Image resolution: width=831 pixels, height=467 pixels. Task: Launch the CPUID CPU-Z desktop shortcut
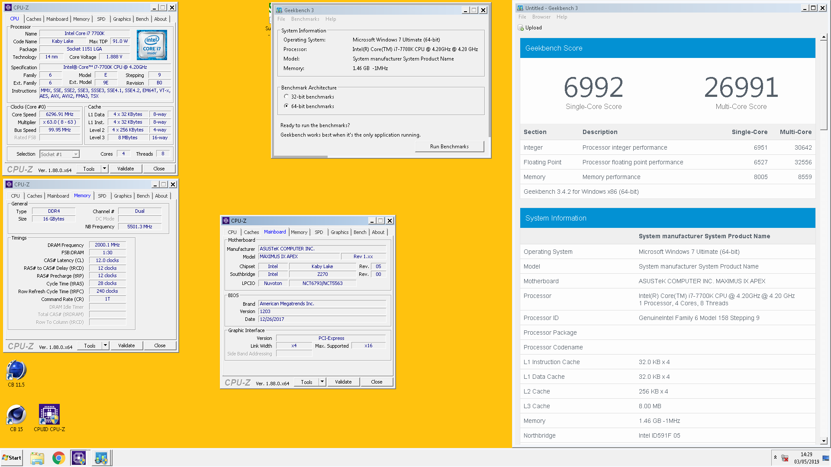(49, 418)
